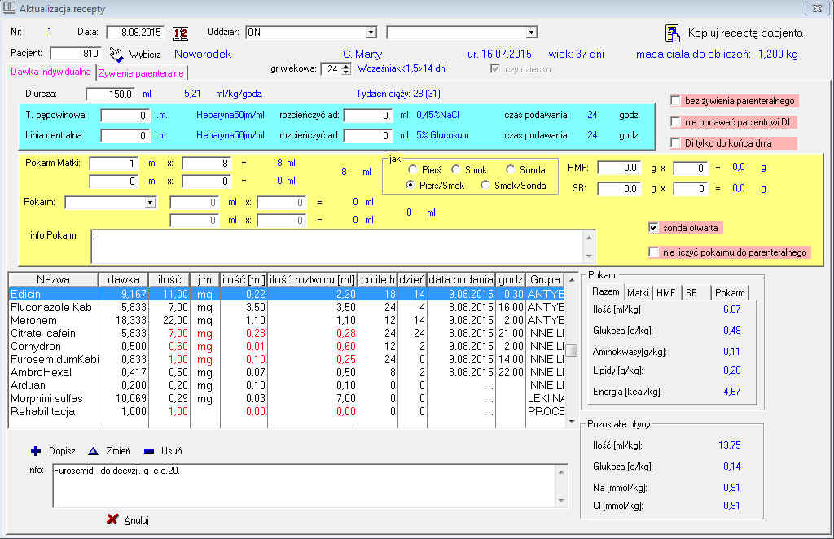Increase the gr.wiekowa spinner value
This screenshot has height=539, width=834.
pos(346,65)
